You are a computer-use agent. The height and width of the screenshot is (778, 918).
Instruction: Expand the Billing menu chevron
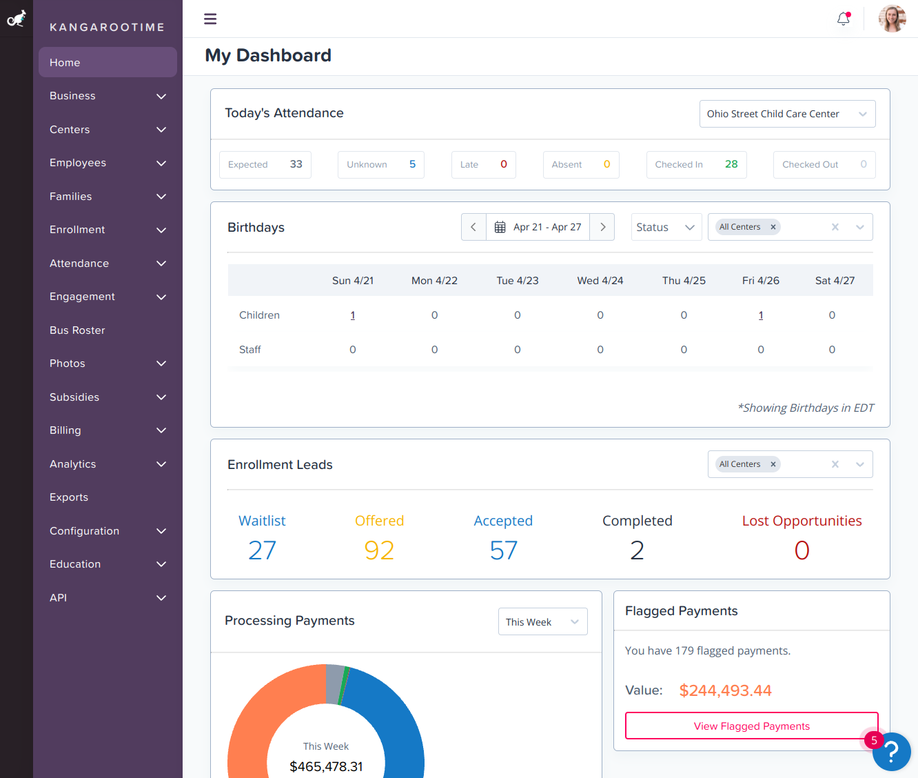pos(161,430)
